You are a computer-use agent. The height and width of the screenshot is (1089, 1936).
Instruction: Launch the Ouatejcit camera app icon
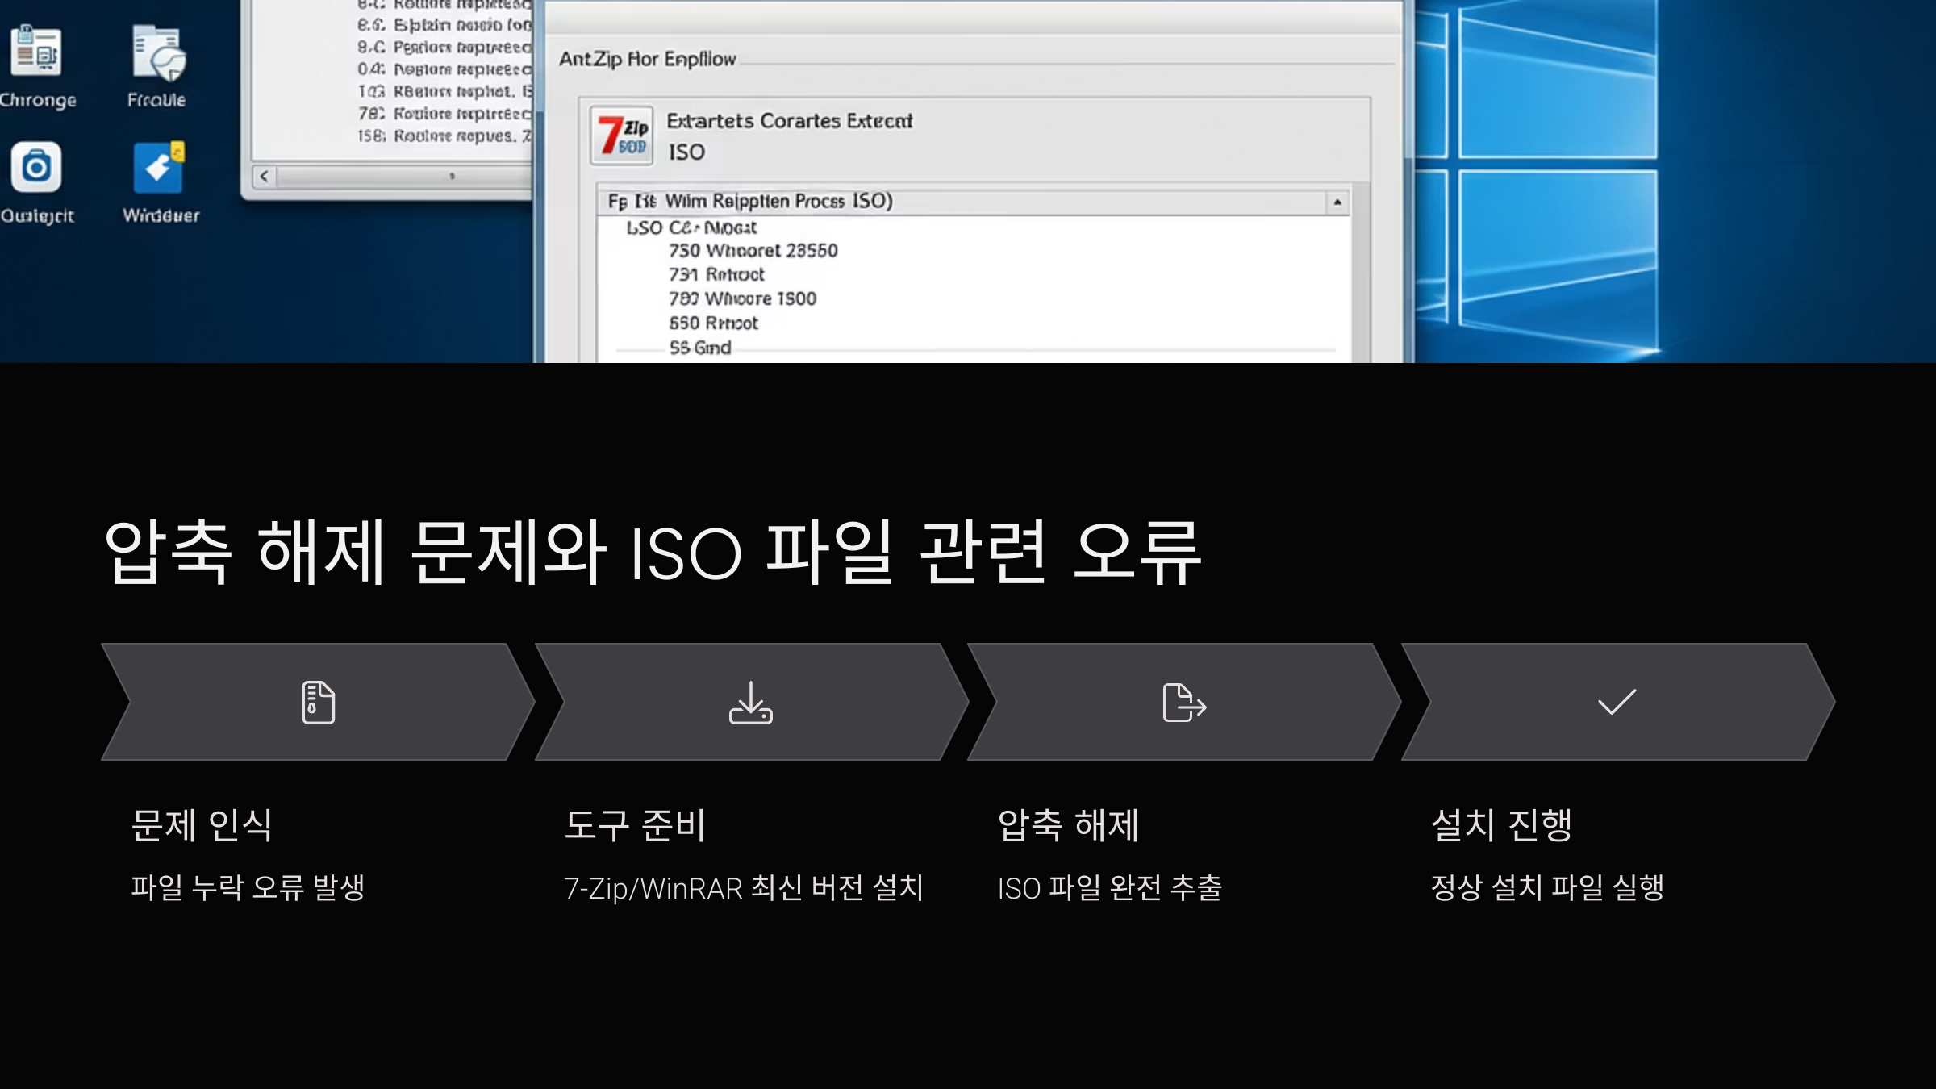(36, 168)
